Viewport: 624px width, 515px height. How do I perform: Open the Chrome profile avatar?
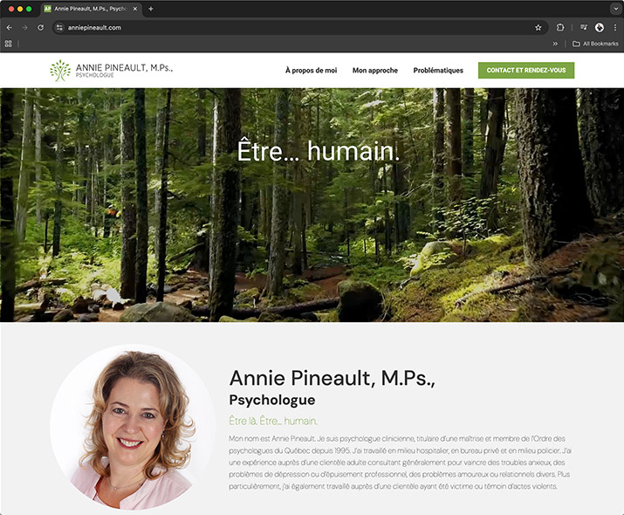[600, 27]
